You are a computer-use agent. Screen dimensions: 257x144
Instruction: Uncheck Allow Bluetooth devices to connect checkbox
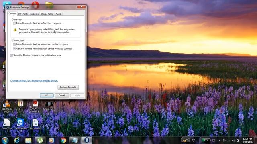[14, 44]
